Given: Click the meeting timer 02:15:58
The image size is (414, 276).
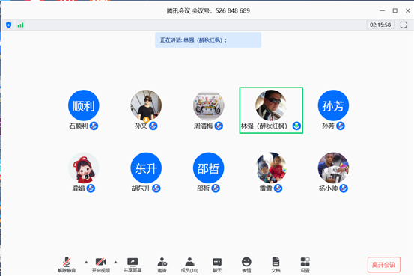Looking at the screenshot, I should tap(380, 25).
